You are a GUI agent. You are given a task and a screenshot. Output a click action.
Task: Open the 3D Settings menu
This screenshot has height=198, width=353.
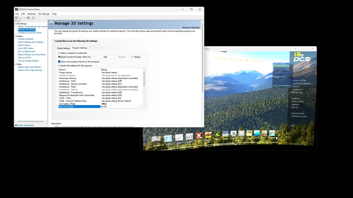point(44,14)
